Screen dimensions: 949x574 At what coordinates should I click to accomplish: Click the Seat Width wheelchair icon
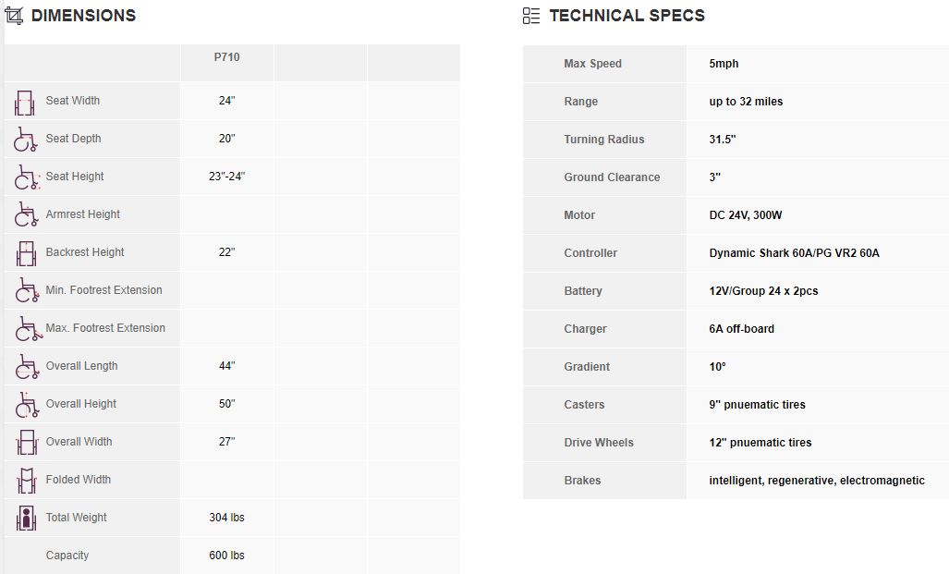tap(26, 102)
